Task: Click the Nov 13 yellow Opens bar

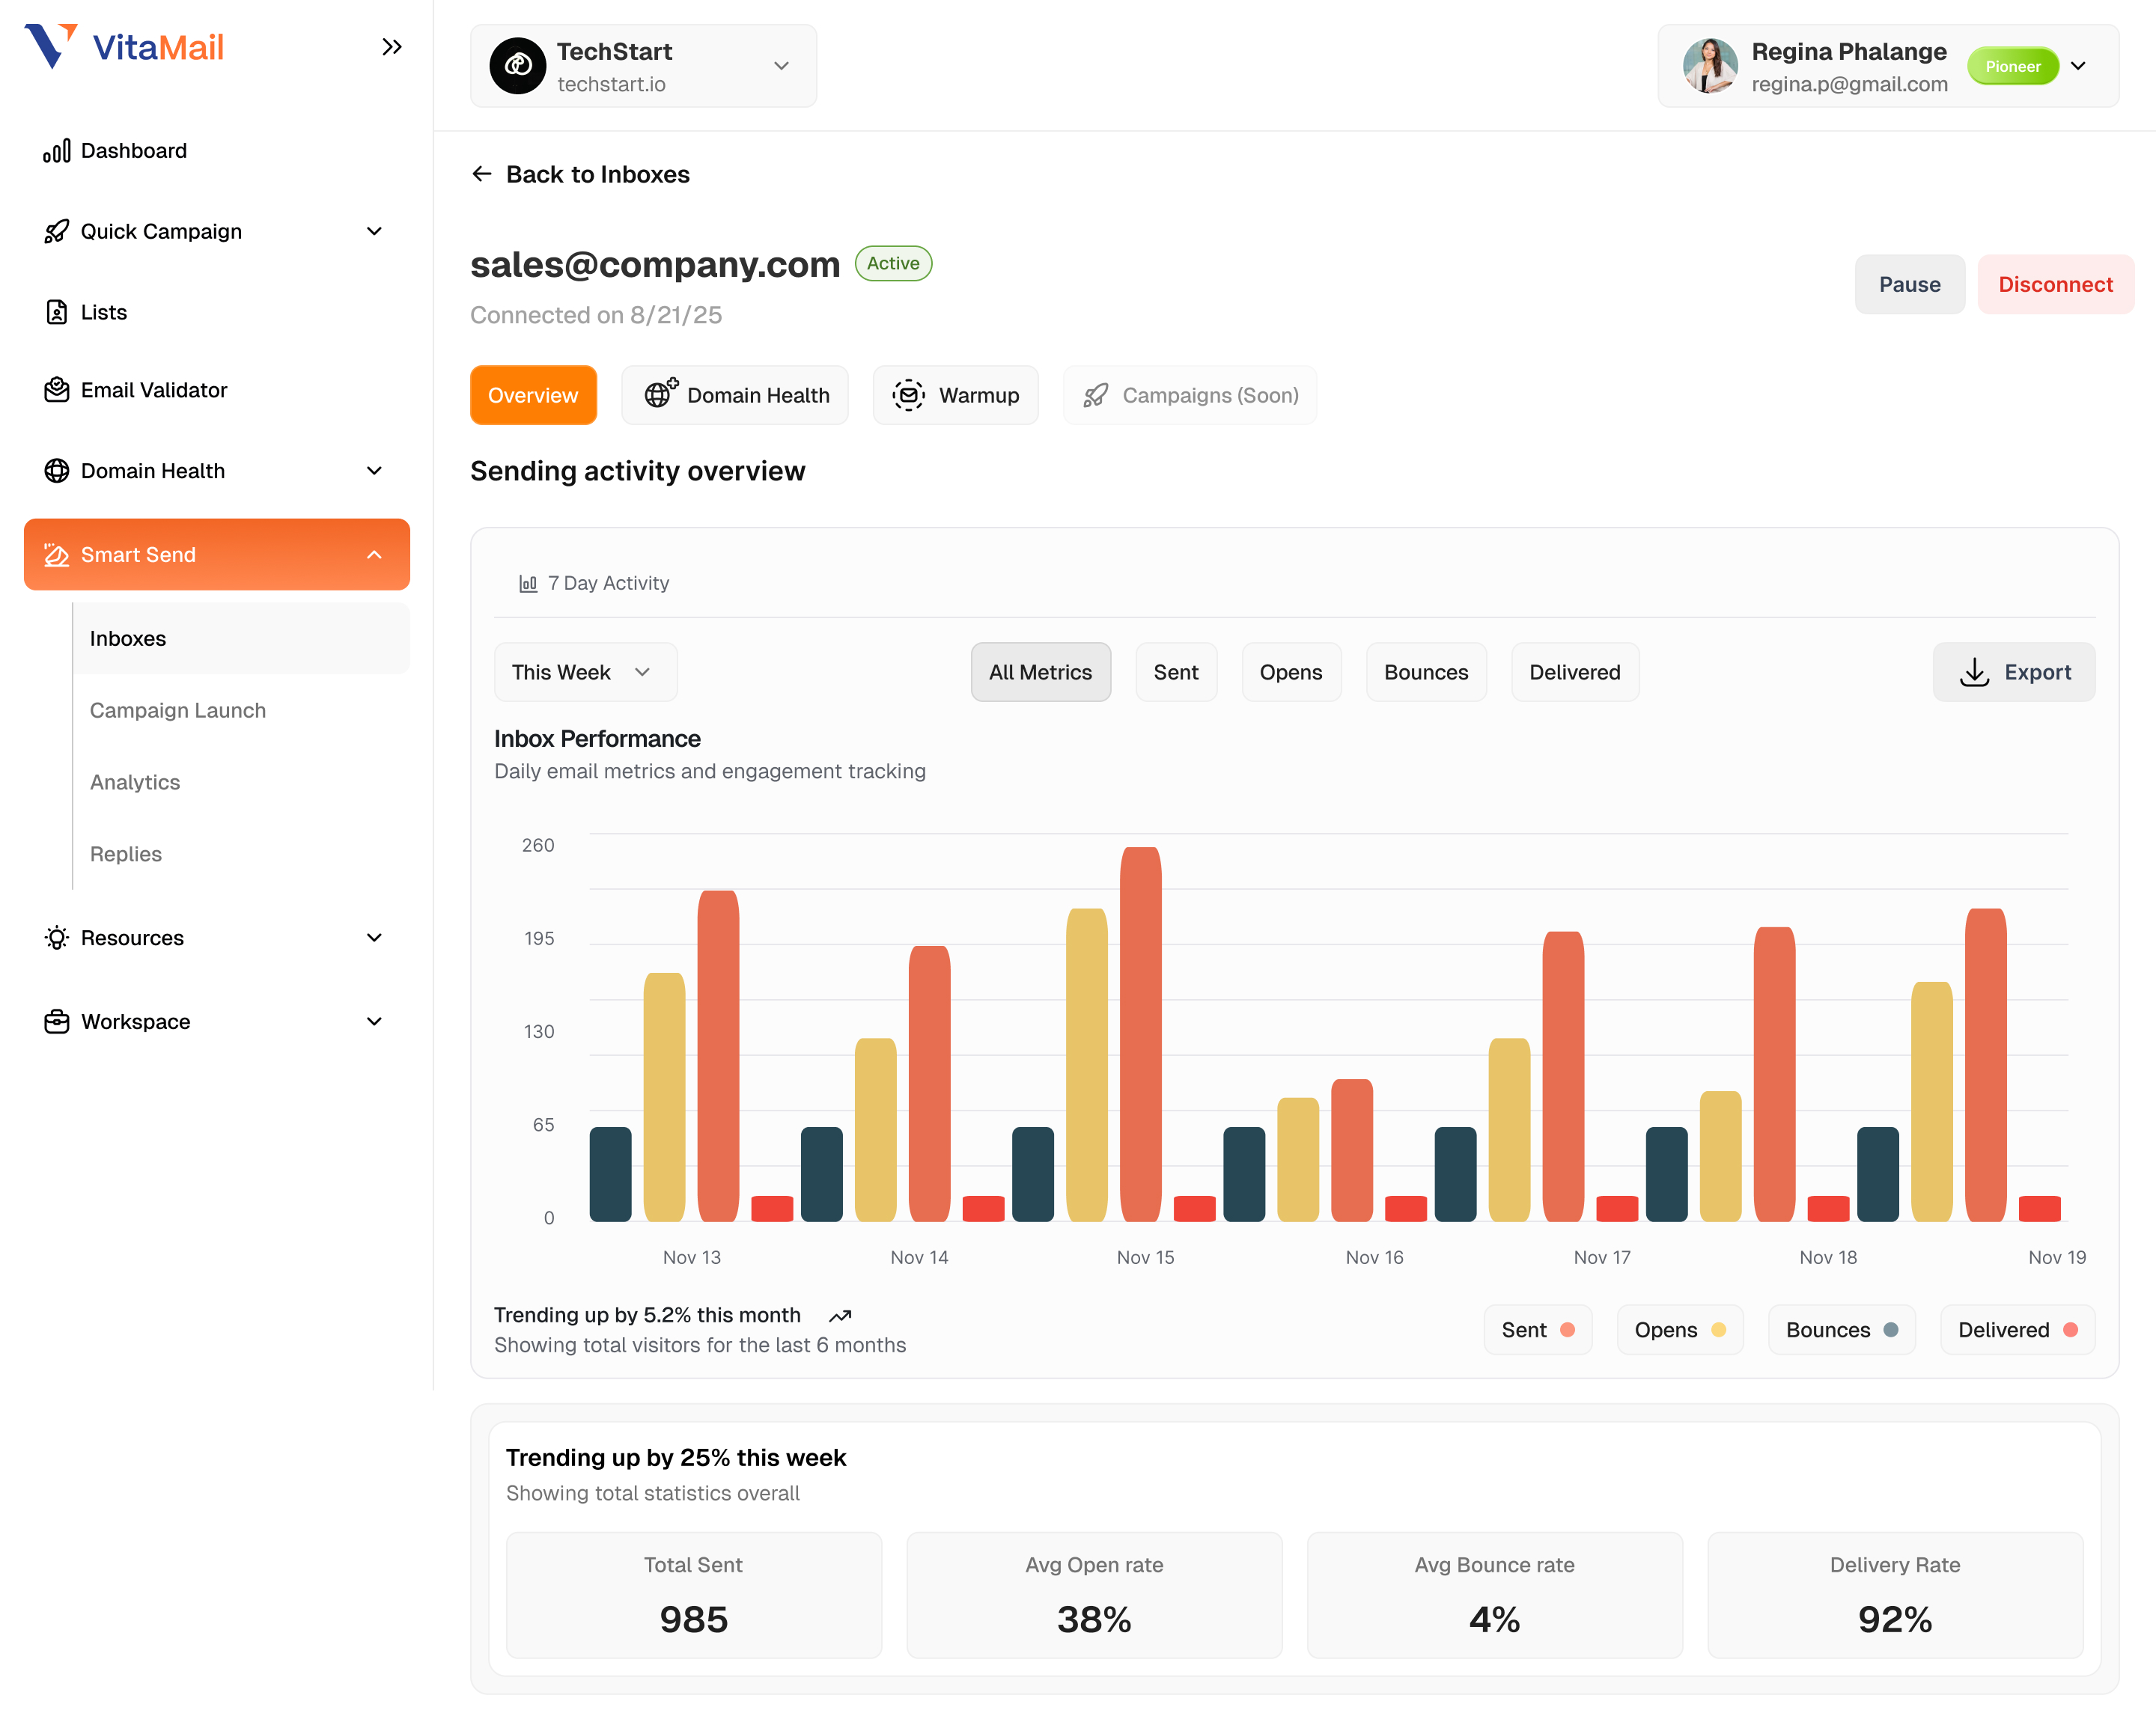Action: click(x=665, y=1097)
